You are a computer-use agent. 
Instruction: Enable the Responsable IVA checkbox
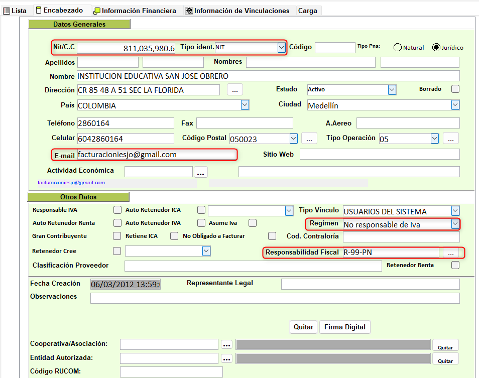[117, 210]
